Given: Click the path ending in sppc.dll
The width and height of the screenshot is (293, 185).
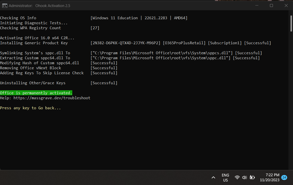Looking at the screenshot, I should 160,58.
